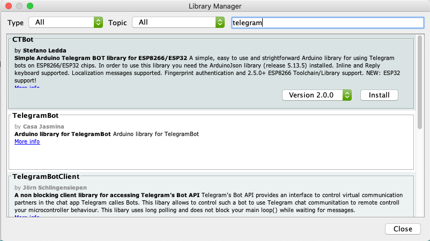The width and height of the screenshot is (430, 241).
Task: Click the library list vertical scrollbar
Action: coord(420,82)
